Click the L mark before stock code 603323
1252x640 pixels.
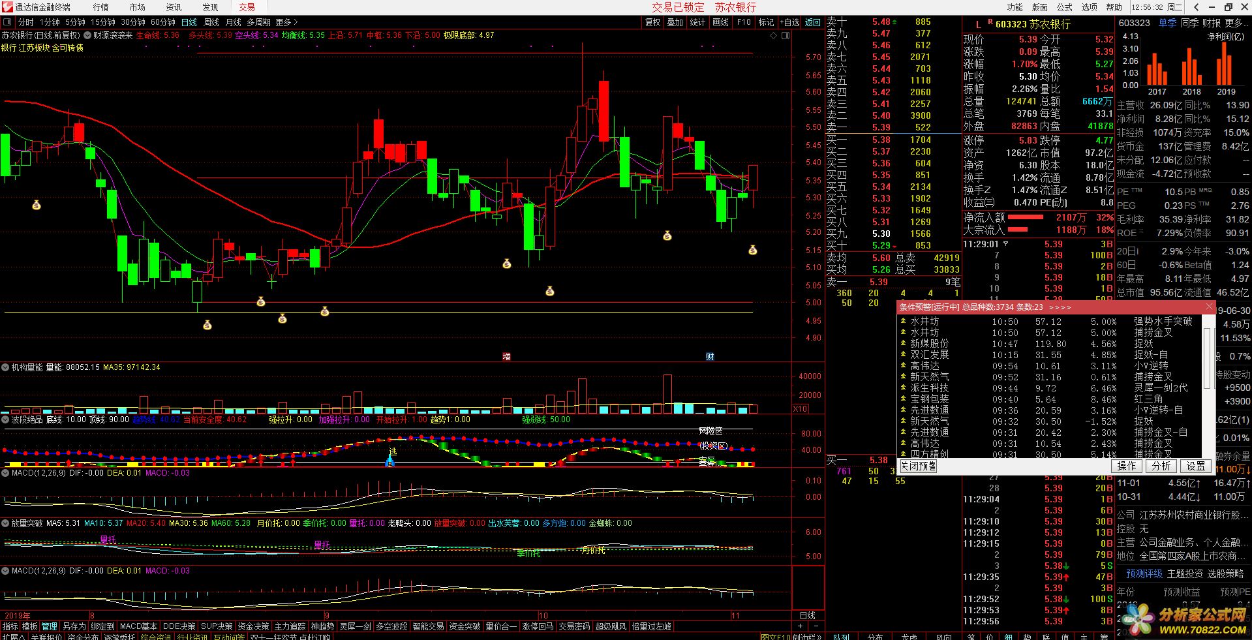pos(979,25)
